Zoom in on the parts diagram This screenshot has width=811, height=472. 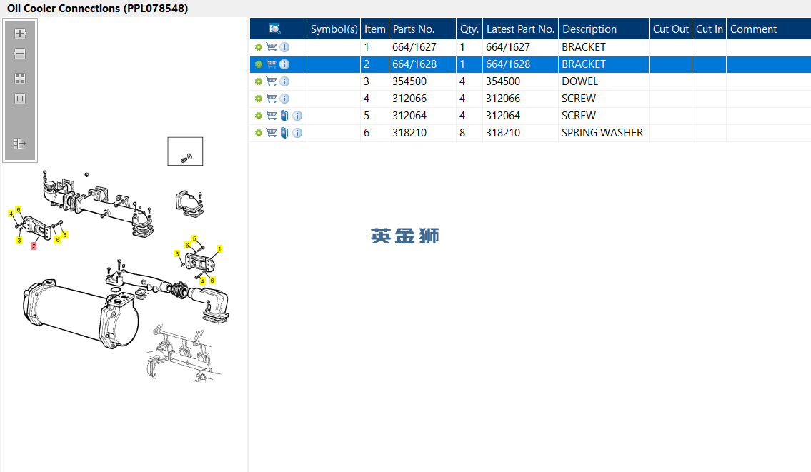click(x=20, y=34)
